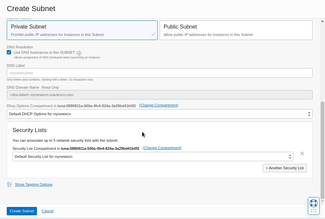The height and width of the screenshot is (219, 325).
Task: Change the Dhcp Options Compartment
Action: (x=159, y=105)
